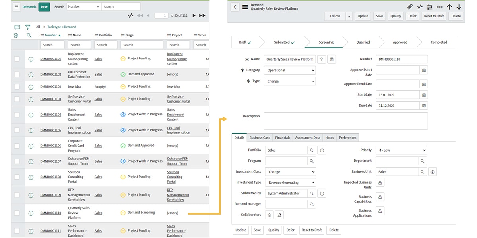Check the box for row DMND0001101
The height and width of the screenshot is (238, 477).
pos(17,59)
